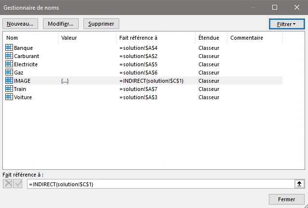Click the table icon beside Electricite
This screenshot has width=308, height=208.
click(9, 64)
